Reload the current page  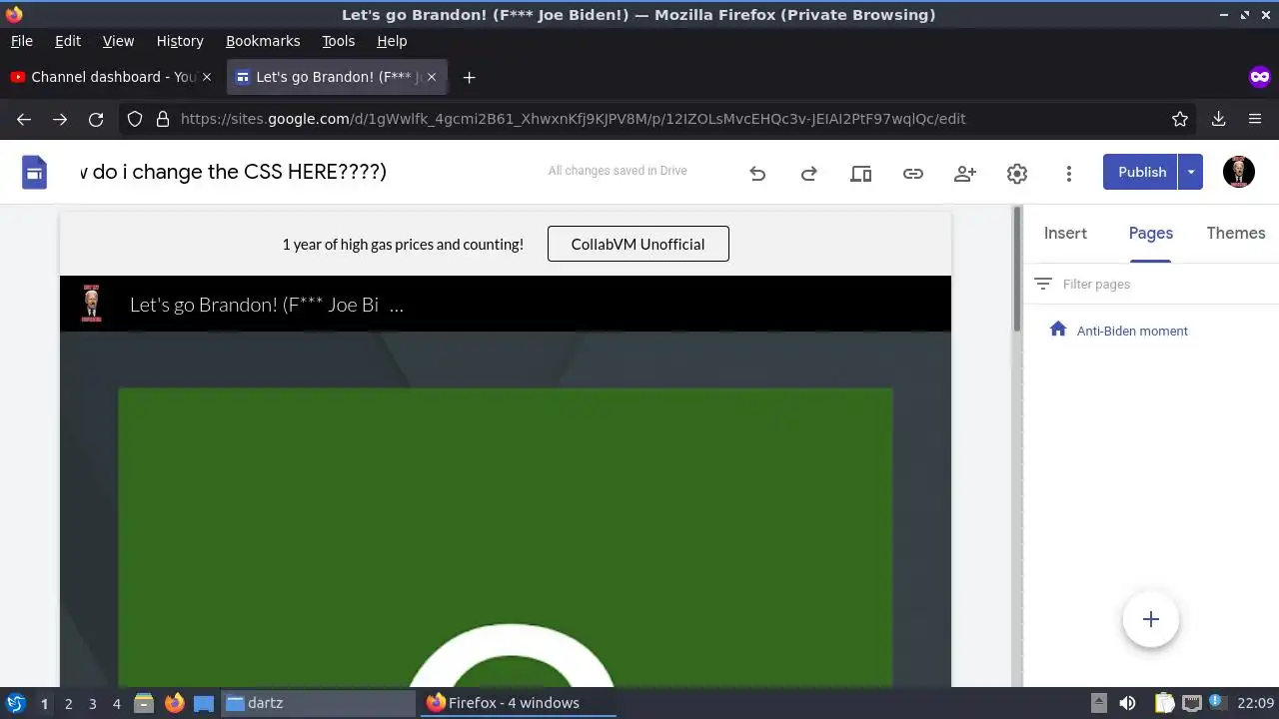pos(96,119)
